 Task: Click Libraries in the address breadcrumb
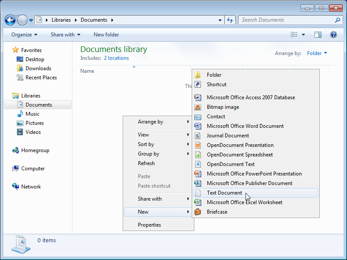pos(61,20)
